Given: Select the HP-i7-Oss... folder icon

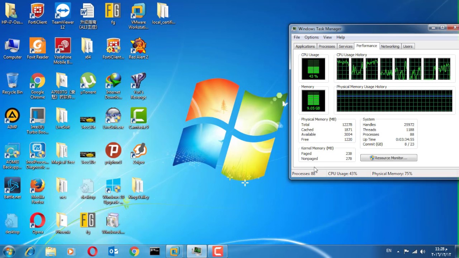Looking at the screenshot, I should tap(13, 14).
